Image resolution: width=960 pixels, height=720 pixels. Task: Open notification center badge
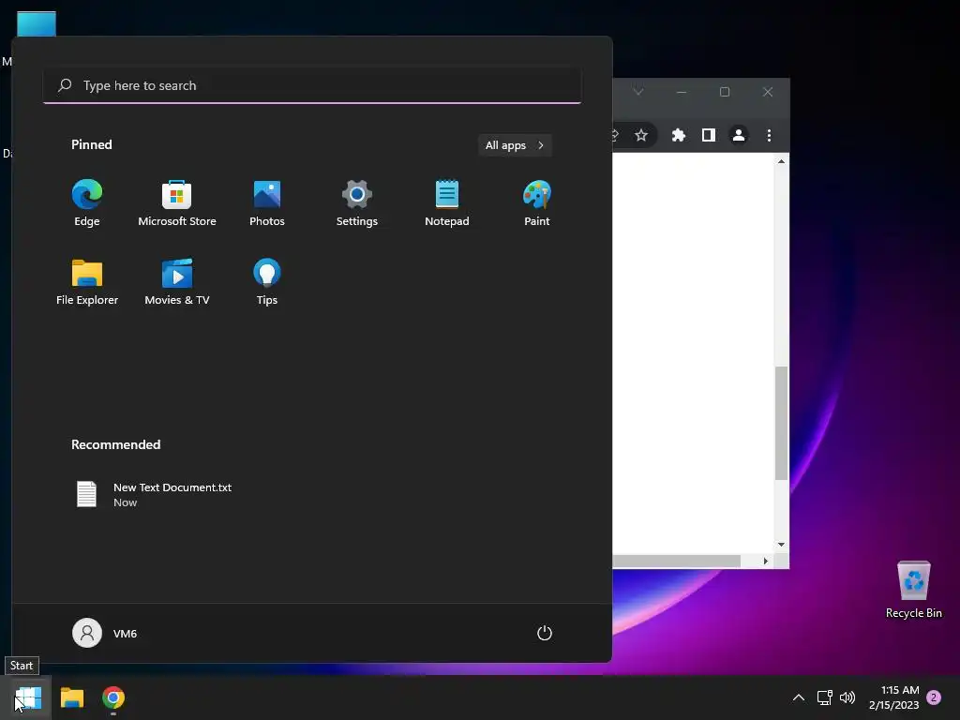934,697
